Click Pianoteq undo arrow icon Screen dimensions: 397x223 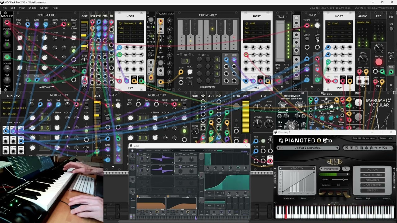click(x=376, y=148)
